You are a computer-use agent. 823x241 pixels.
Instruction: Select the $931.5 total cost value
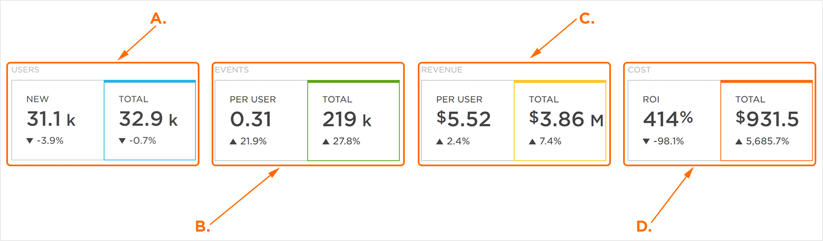[767, 119]
